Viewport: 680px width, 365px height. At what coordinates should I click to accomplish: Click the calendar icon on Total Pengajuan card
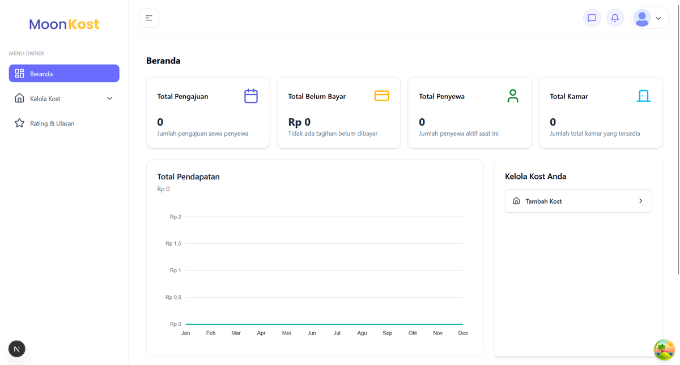(251, 96)
